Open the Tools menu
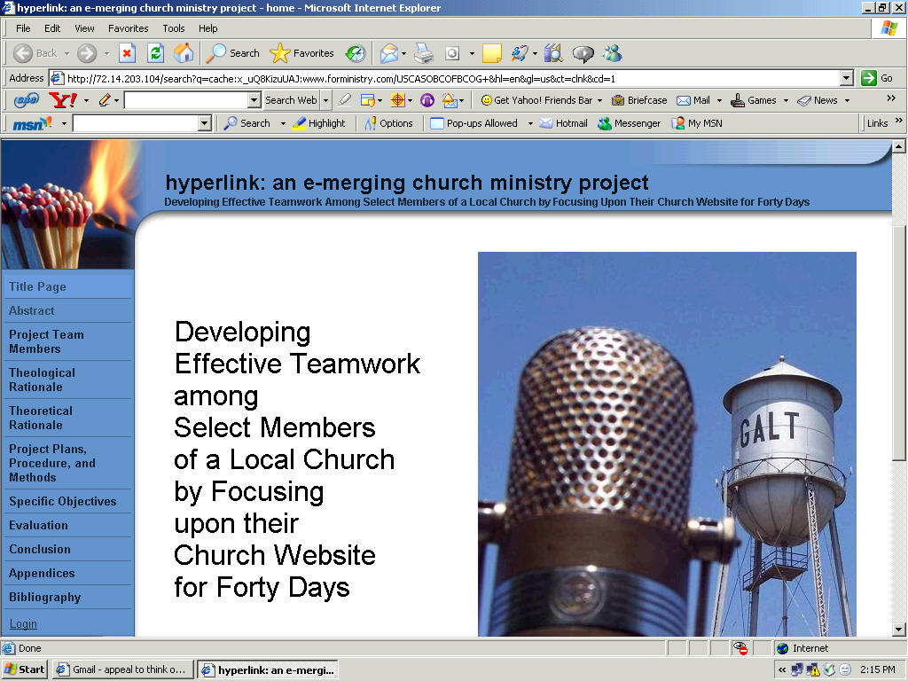Viewport: 908px width, 681px height. click(173, 28)
